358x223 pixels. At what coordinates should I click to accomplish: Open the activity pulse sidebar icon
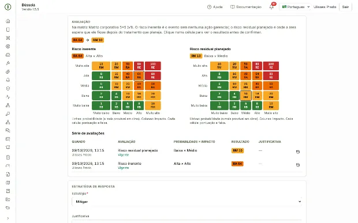click(x=8, y=97)
